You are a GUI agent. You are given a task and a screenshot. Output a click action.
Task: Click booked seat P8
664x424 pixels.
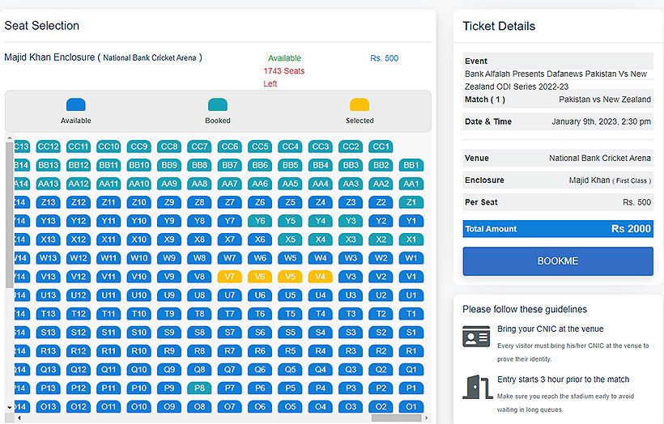pos(199,388)
